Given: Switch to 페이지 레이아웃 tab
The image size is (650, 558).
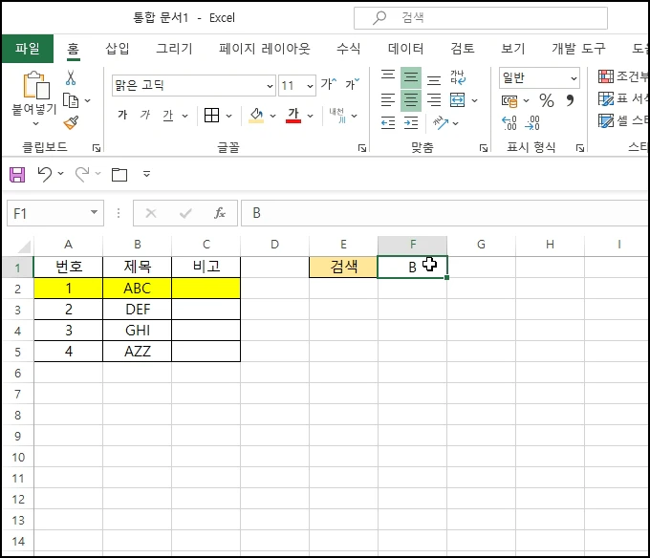Looking at the screenshot, I should coord(265,49).
